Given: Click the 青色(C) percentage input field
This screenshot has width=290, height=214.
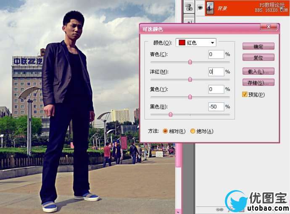Looking at the screenshot, I should pos(216,54).
